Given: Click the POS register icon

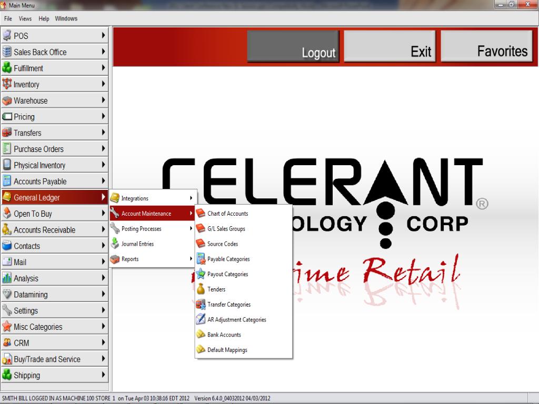Looking at the screenshot, I should [x=7, y=35].
